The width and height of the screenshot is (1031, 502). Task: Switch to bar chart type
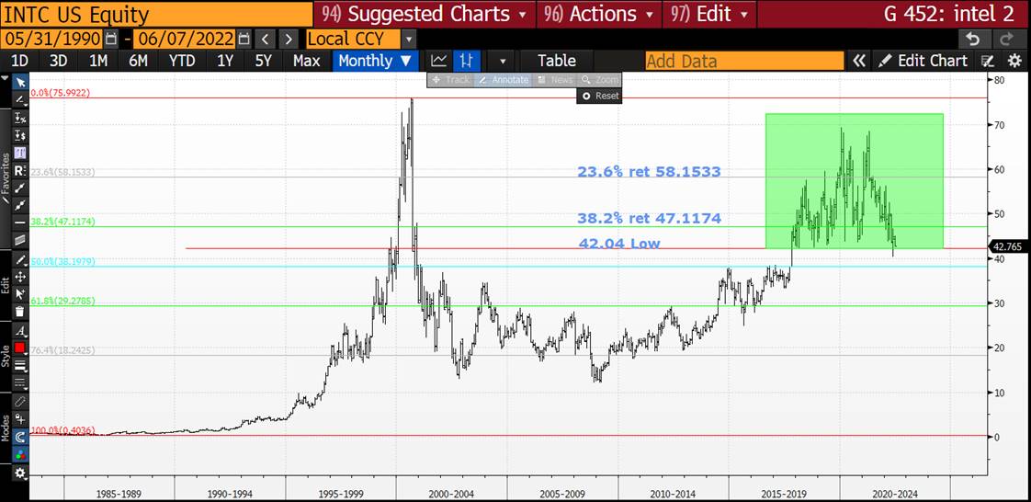point(467,61)
